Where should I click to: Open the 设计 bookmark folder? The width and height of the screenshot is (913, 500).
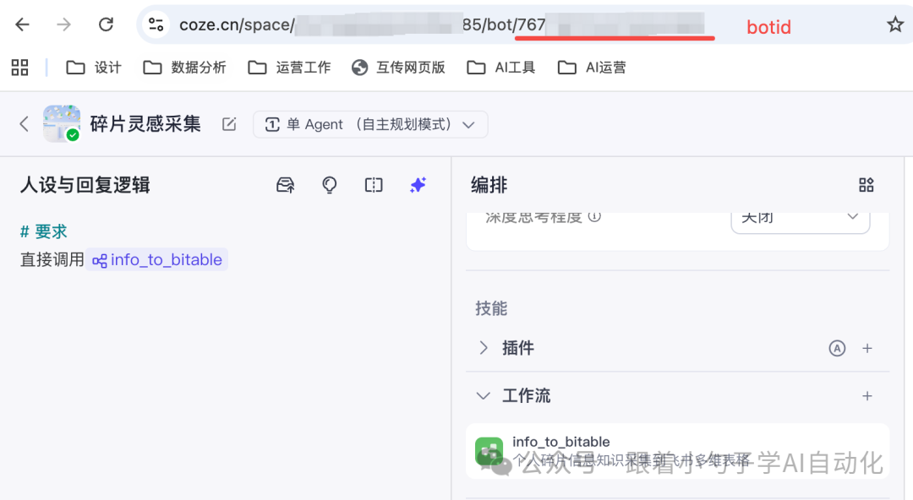pyautogui.click(x=93, y=68)
